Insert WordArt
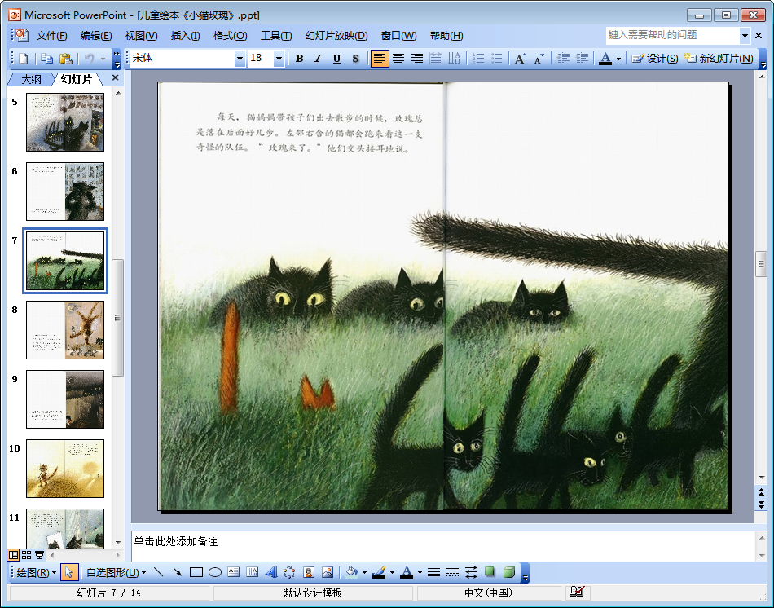 point(271,572)
